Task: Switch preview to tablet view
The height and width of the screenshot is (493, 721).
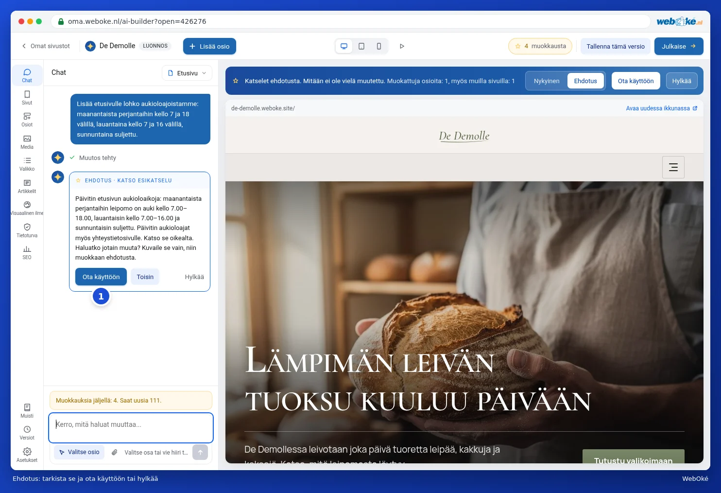Action: (361, 46)
